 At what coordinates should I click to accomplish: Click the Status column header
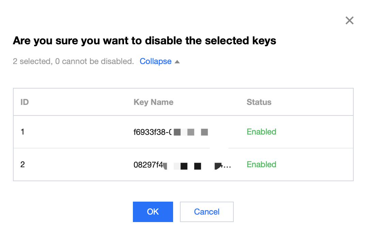tap(259, 102)
